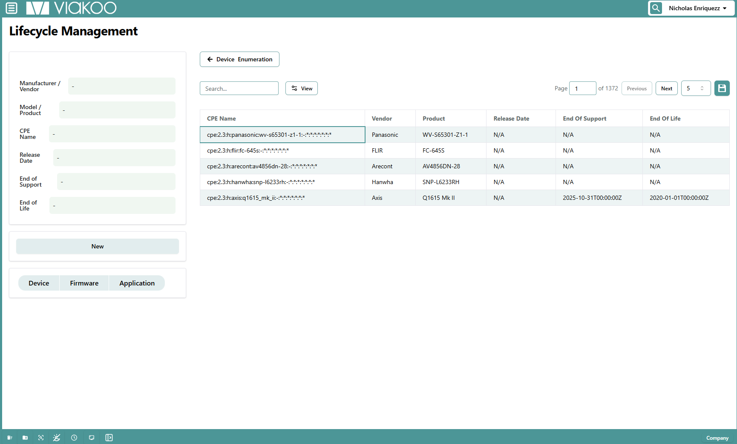Click the save floppy disk icon

722,88
